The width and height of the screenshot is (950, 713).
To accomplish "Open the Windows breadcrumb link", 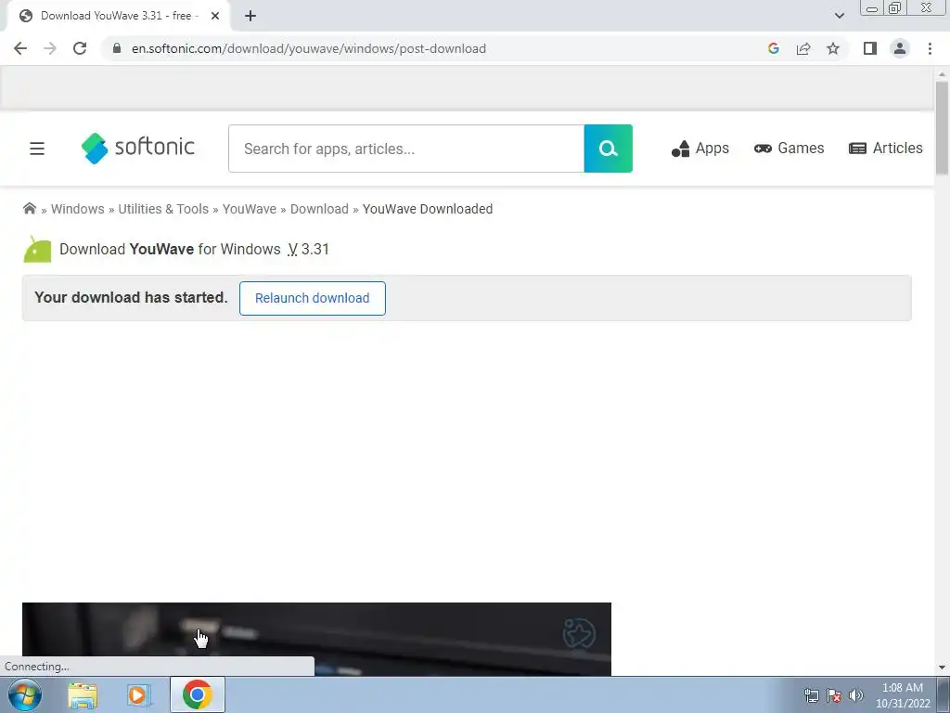I will click(x=78, y=209).
